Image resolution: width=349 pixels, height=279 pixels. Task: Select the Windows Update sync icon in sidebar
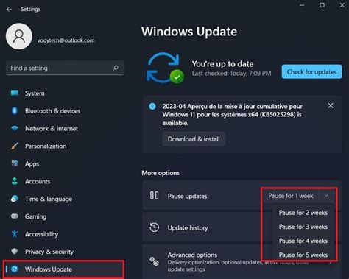click(x=15, y=269)
